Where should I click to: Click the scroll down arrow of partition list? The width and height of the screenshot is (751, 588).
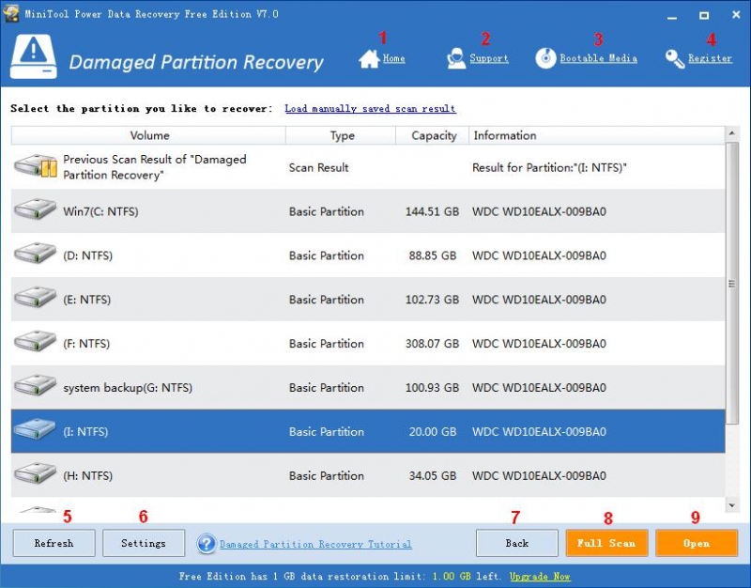[x=731, y=505]
